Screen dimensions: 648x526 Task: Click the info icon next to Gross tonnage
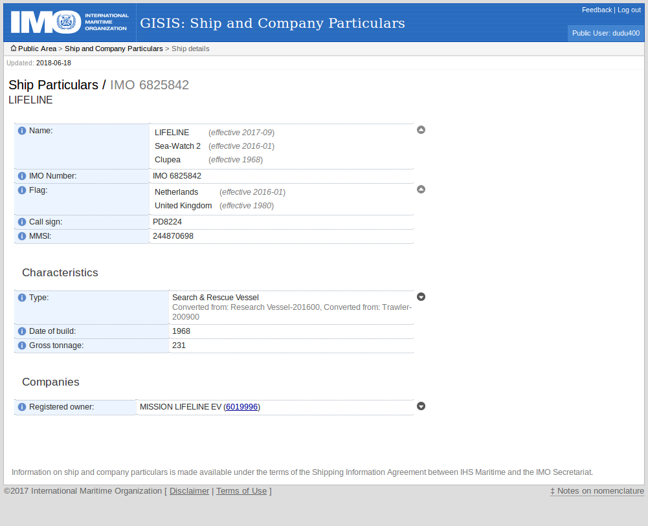tap(22, 345)
